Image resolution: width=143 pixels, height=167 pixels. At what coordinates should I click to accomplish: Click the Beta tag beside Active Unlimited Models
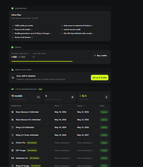[x=40, y=89]
